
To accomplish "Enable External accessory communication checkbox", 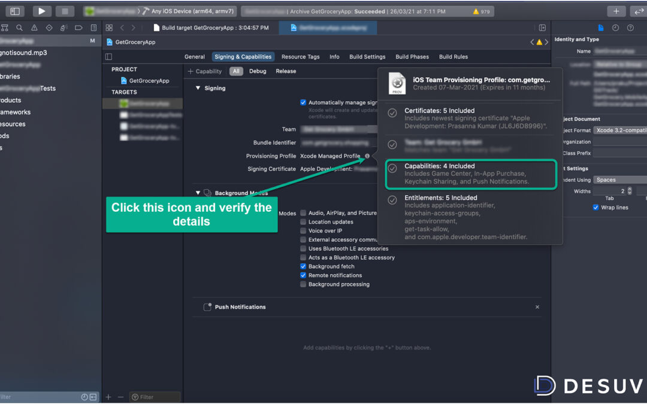I will point(303,239).
